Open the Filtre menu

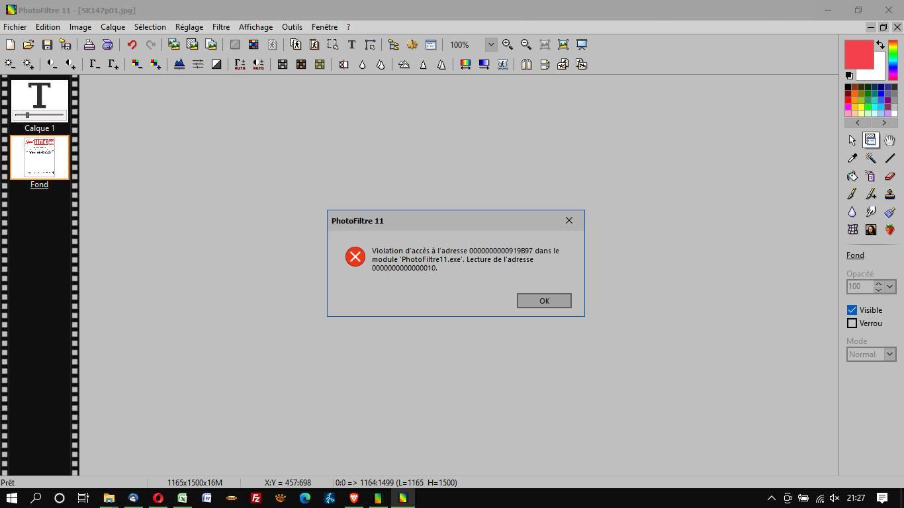coord(221,27)
